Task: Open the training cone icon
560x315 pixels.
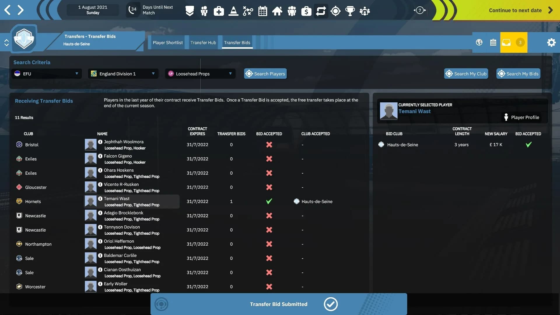Action: pyautogui.click(x=233, y=11)
